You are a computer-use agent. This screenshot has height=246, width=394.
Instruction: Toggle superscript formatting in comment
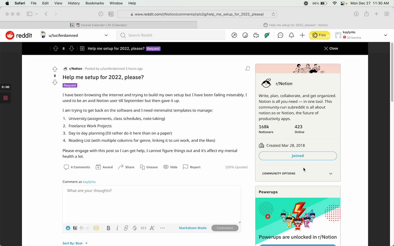[x=152, y=228]
